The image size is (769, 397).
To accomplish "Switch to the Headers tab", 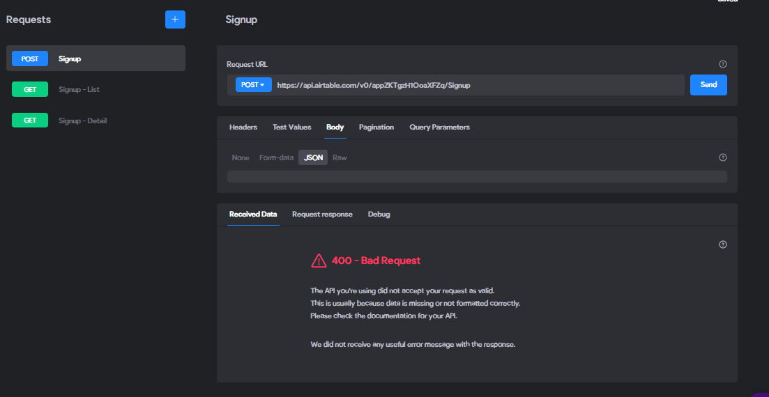I will [x=243, y=127].
